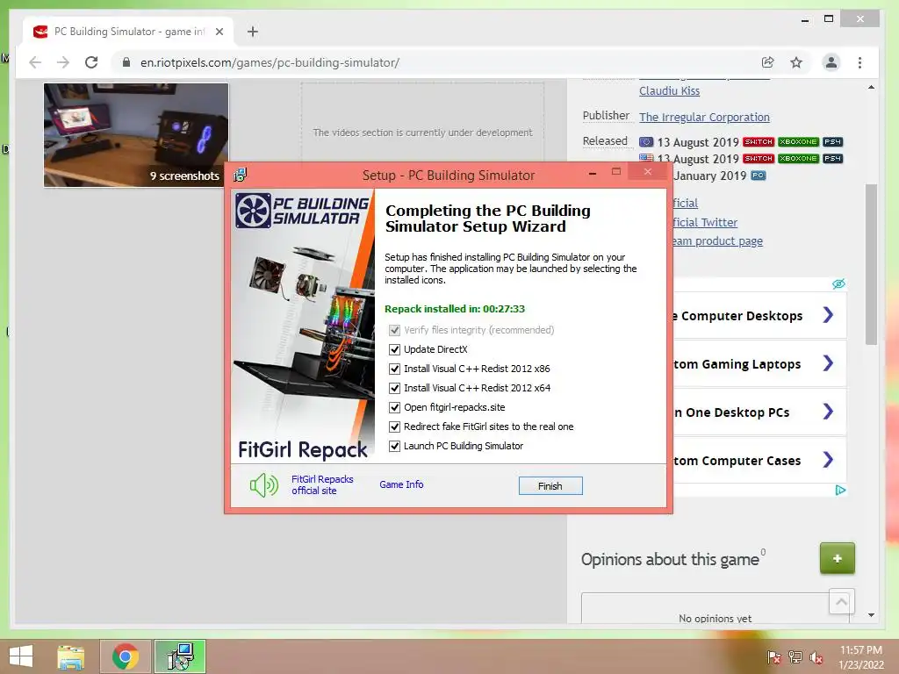Click the green plus add opinion button
The width and height of the screenshot is (899, 674).
837,558
